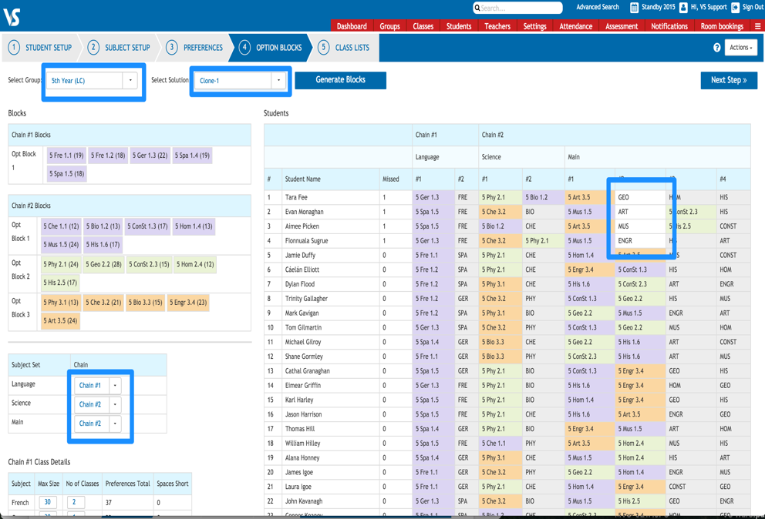Click the magnifier icon in the search box
This screenshot has width=765, height=519.
[x=477, y=8]
